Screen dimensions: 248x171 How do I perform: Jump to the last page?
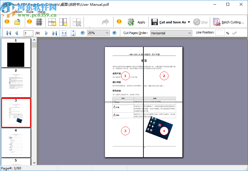[55, 33]
